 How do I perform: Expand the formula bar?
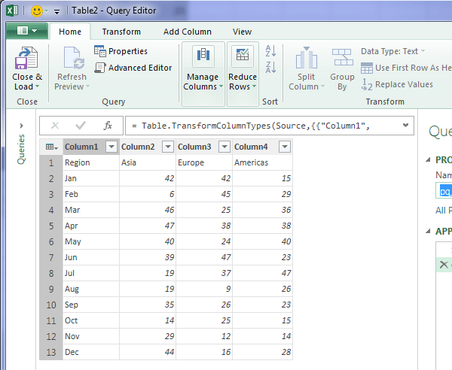tap(405, 125)
